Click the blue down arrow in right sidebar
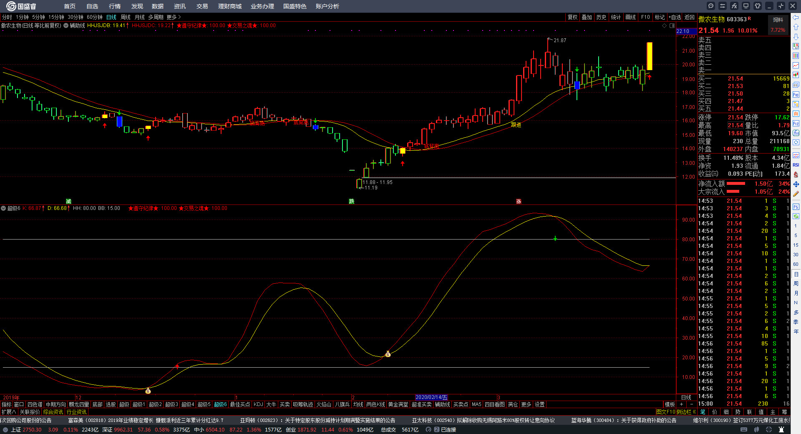The image size is (801, 434). coord(796,37)
